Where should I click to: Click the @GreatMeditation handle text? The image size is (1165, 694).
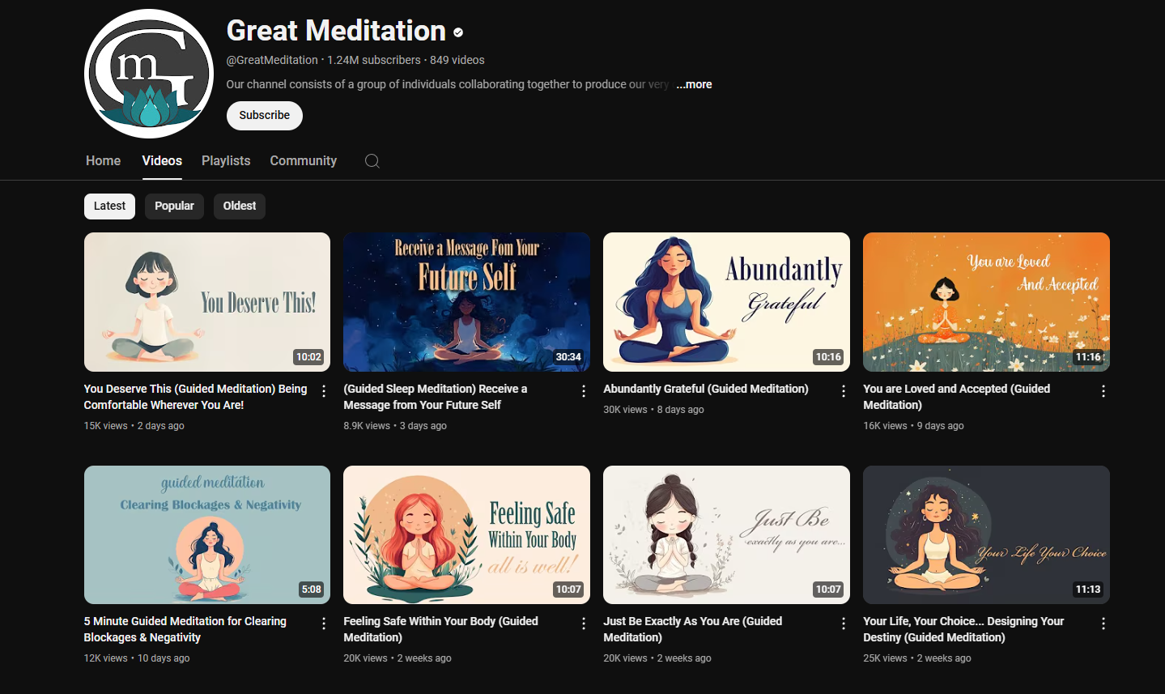tap(272, 60)
